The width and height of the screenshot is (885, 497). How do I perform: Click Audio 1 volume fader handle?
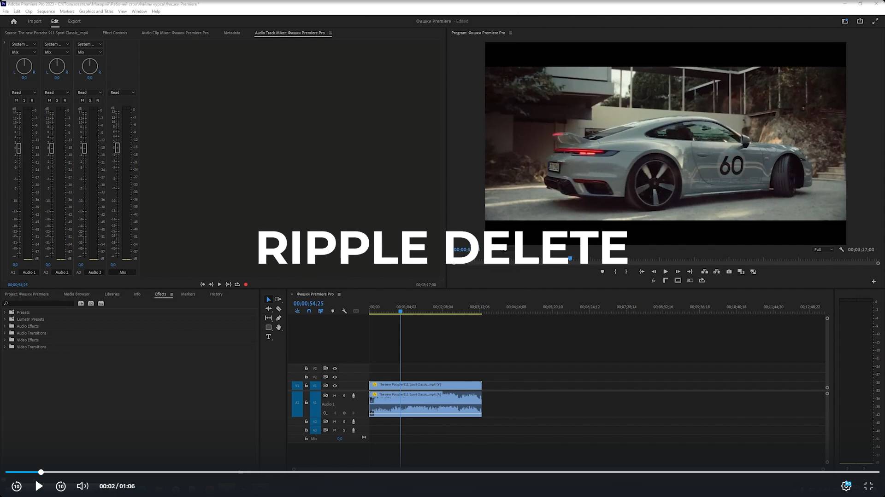[18, 148]
